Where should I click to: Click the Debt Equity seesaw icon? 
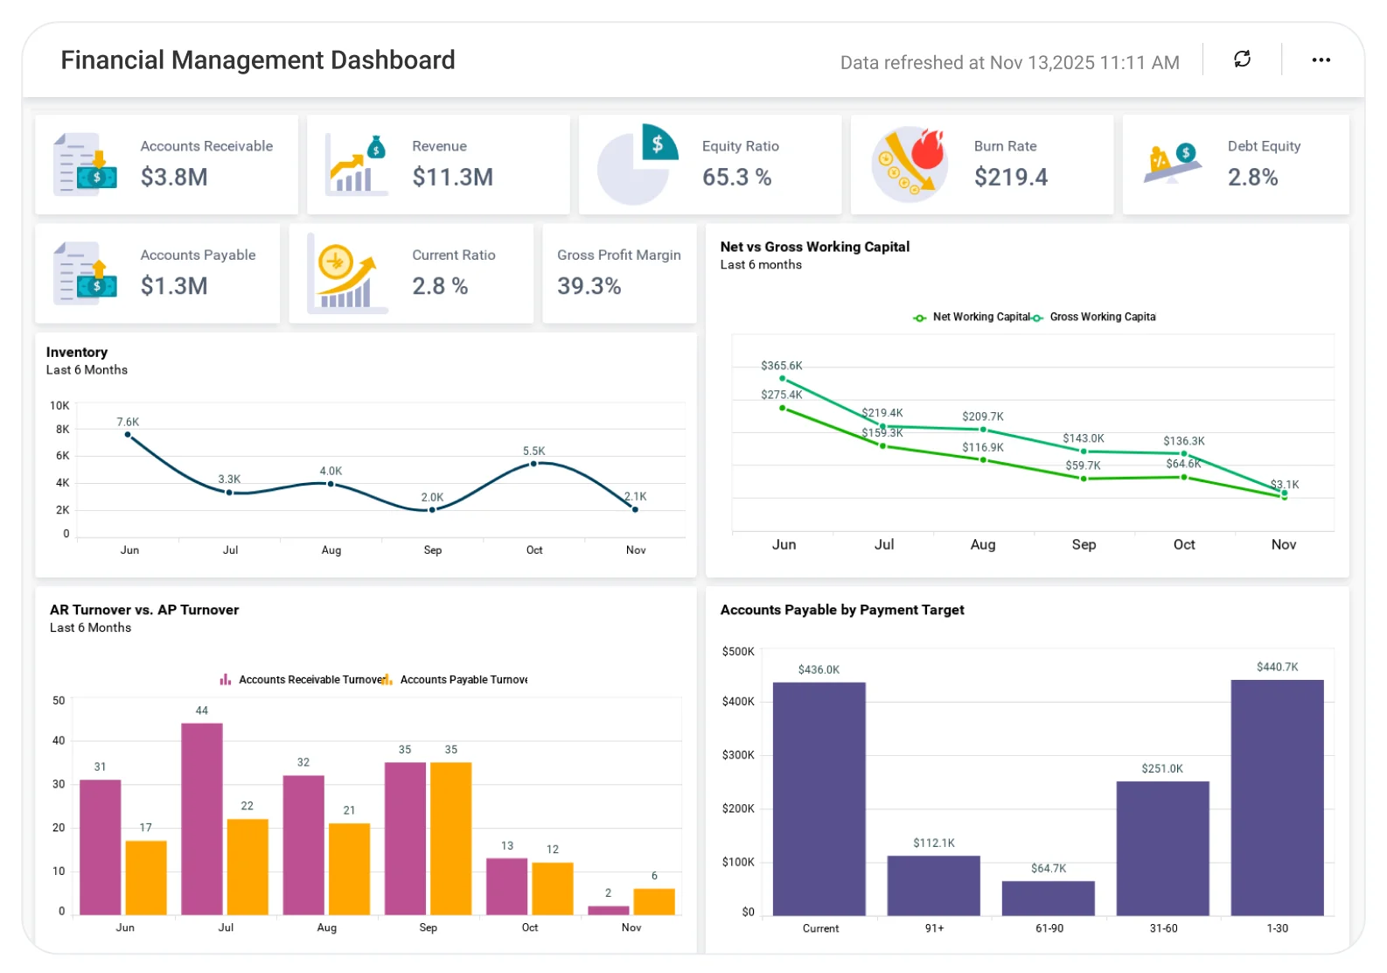coord(1173,164)
